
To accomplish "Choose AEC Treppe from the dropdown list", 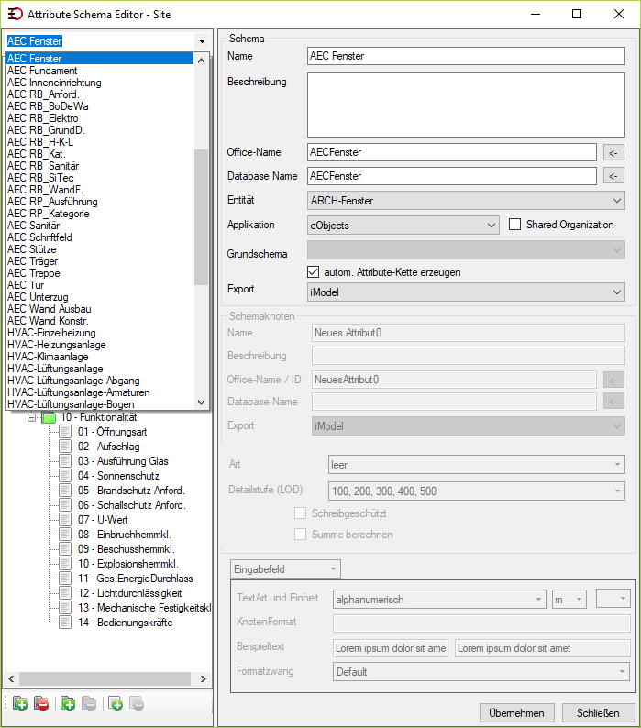I will click(x=100, y=273).
